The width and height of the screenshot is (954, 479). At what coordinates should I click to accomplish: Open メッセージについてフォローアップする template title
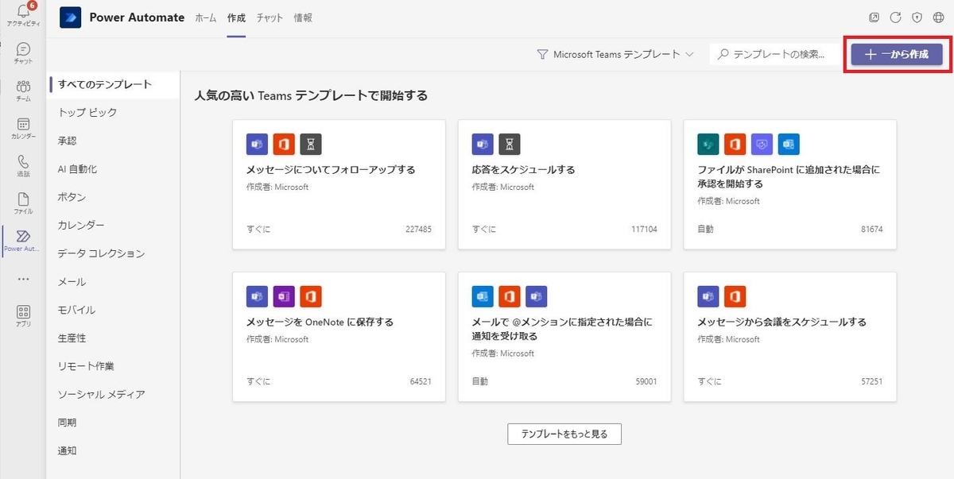pyautogui.click(x=331, y=170)
